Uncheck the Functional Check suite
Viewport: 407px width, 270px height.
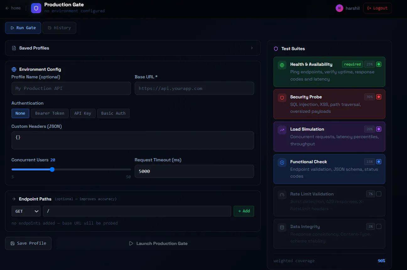click(x=379, y=162)
